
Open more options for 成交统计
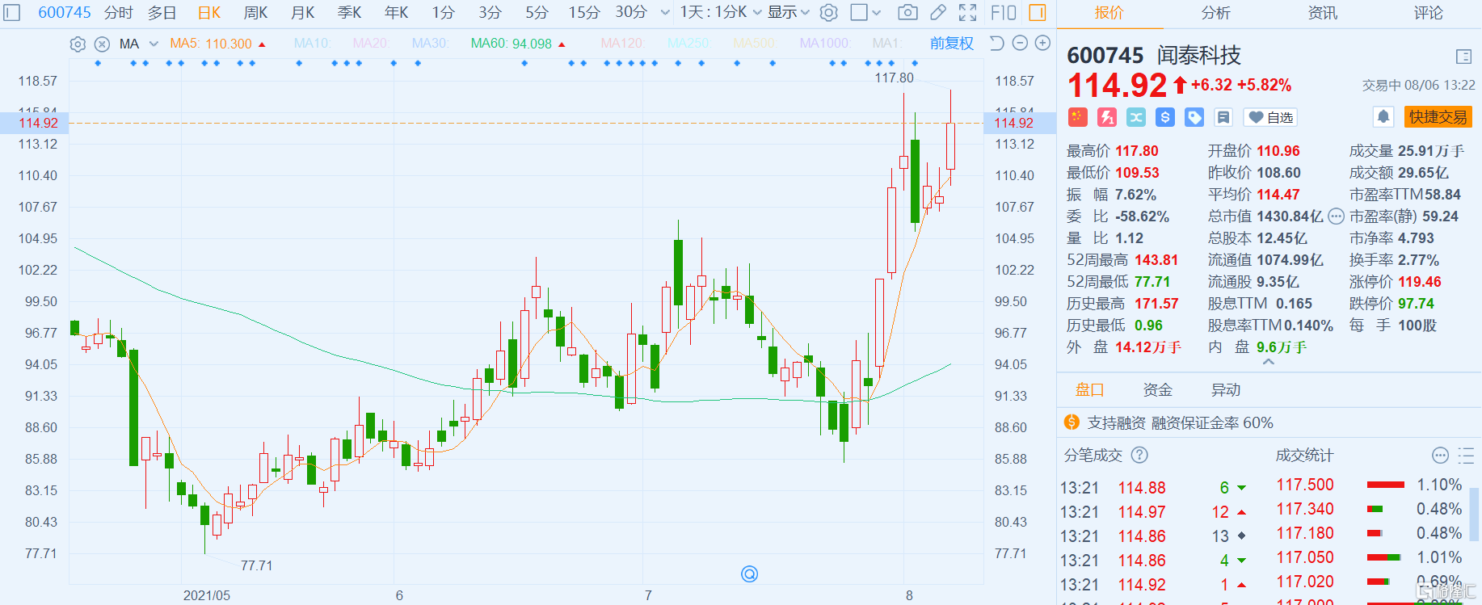point(1440,456)
